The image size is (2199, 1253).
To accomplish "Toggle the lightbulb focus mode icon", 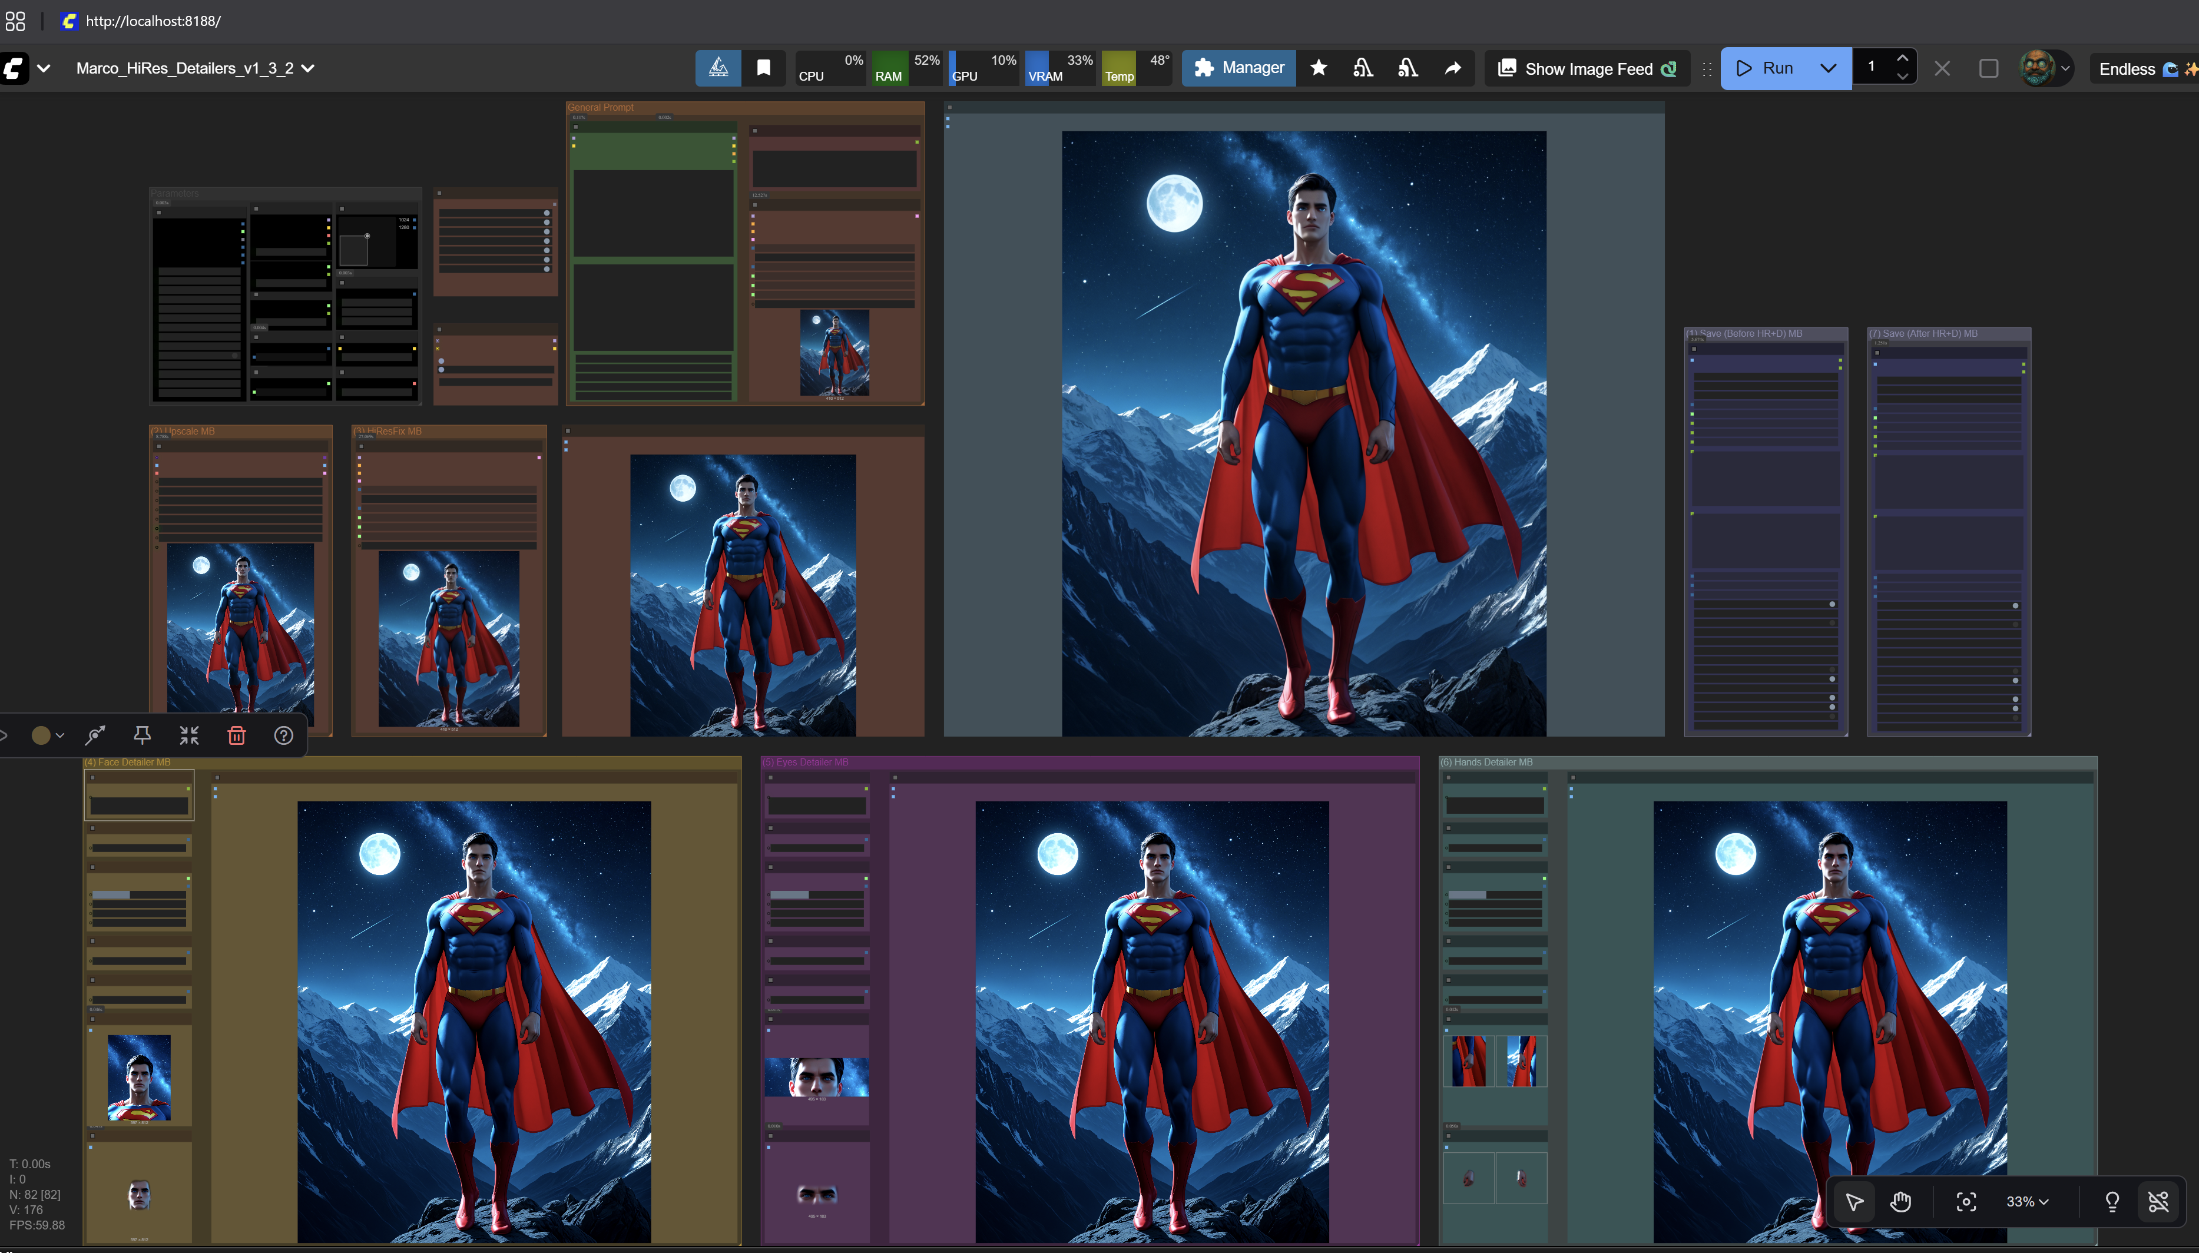I will 2111,1201.
